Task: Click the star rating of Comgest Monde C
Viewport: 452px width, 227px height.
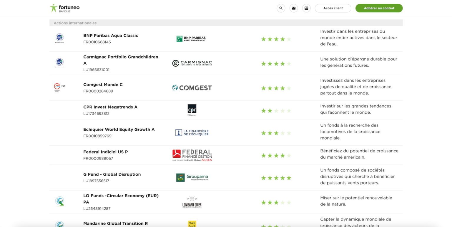Action: point(276,88)
